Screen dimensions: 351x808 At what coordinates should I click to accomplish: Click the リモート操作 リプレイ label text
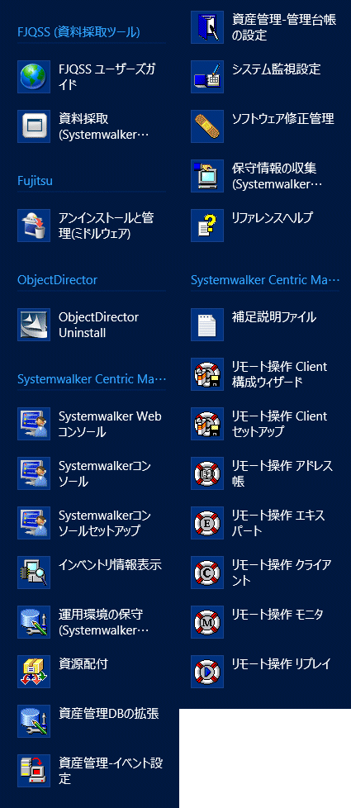coord(281,663)
